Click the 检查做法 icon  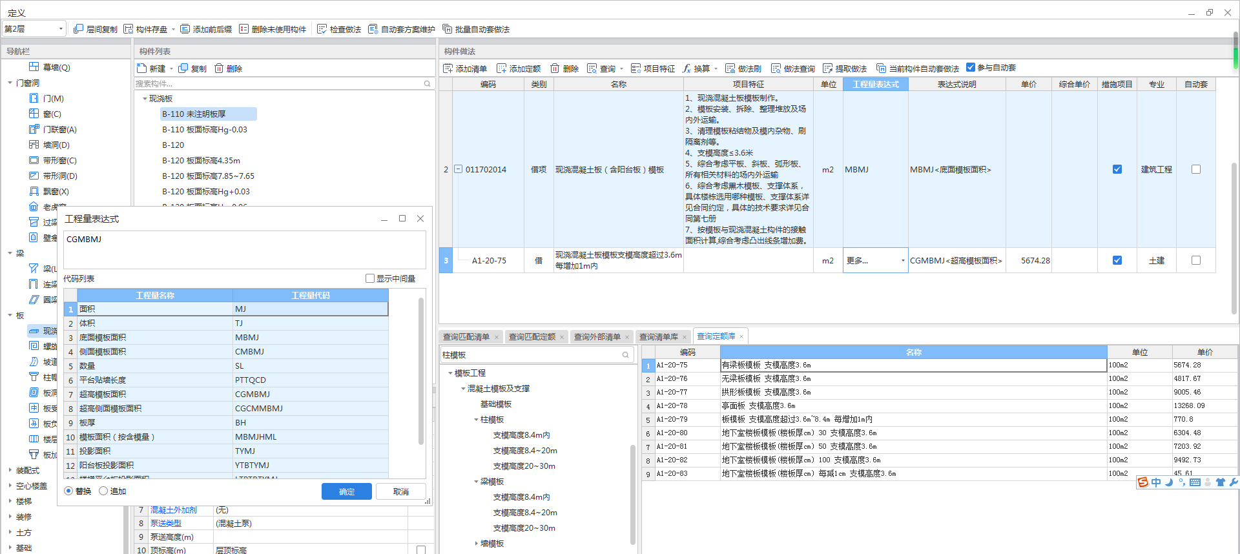coord(322,29)
